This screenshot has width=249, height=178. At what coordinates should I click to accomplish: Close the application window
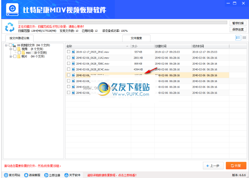tap(243, 3)
